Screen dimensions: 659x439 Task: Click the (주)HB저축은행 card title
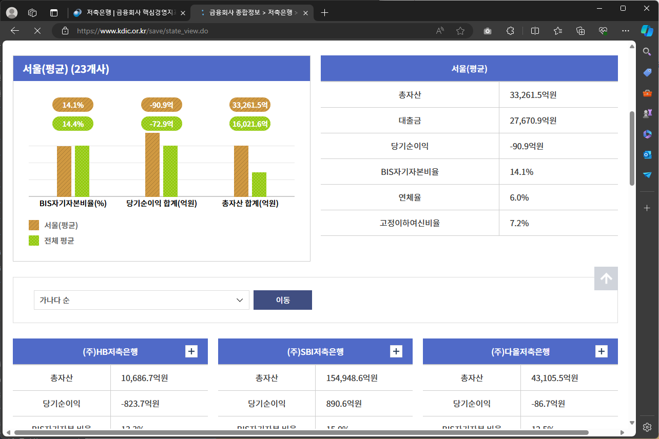pyautogui.click(x=110, y=352)
